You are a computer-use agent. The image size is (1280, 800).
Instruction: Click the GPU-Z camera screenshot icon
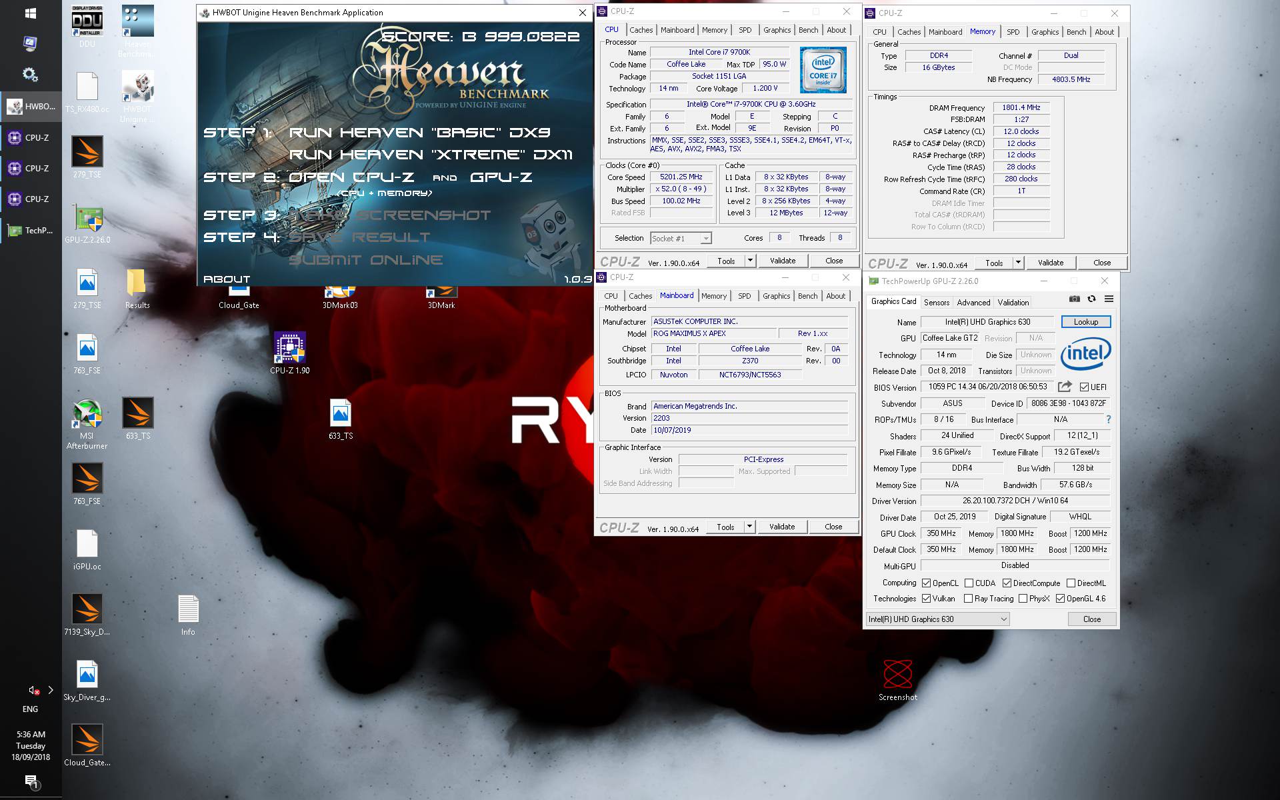[x=1074, y=299]
